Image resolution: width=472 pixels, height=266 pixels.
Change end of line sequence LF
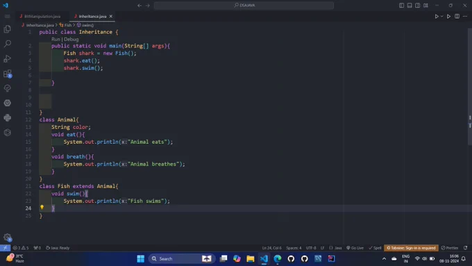pyautogui.click(x=322, y=248)
